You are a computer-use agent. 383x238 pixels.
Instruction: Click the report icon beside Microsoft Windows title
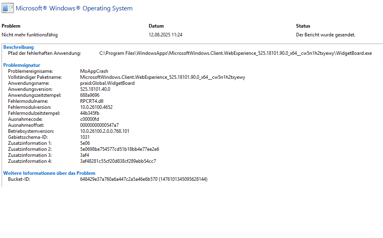(x=8, y=8)
